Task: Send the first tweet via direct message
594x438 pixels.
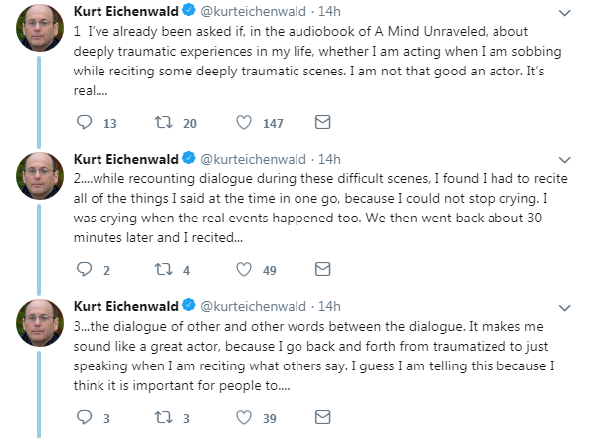Action: click(x=322, y=122)
